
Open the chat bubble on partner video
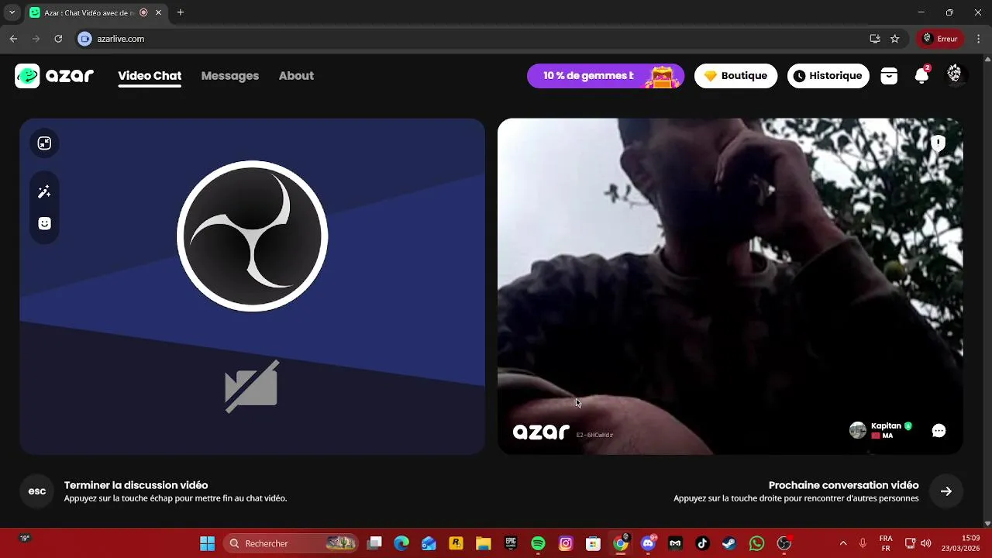(939, 431)
